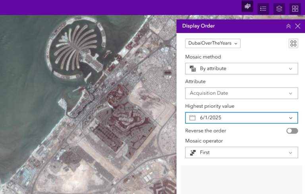
Task: Open the Legend list widget icon
Action: 263,9
